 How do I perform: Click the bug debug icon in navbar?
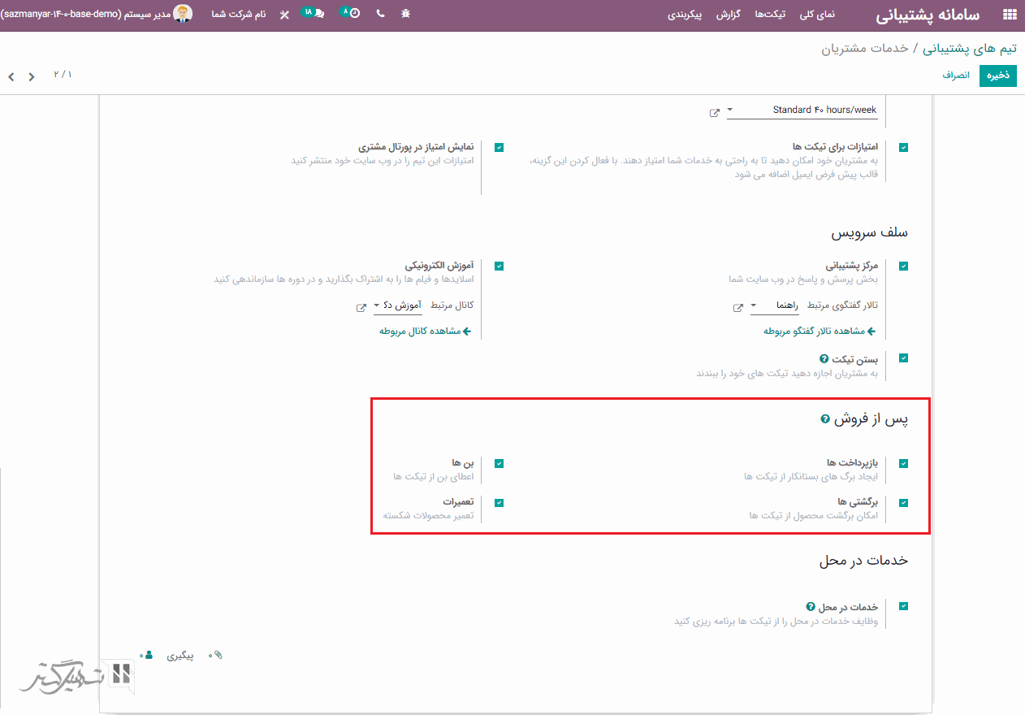pos(406,14)
